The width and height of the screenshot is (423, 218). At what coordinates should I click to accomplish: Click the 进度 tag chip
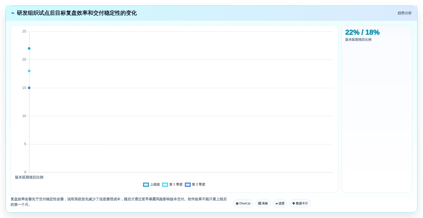point(280,204)
